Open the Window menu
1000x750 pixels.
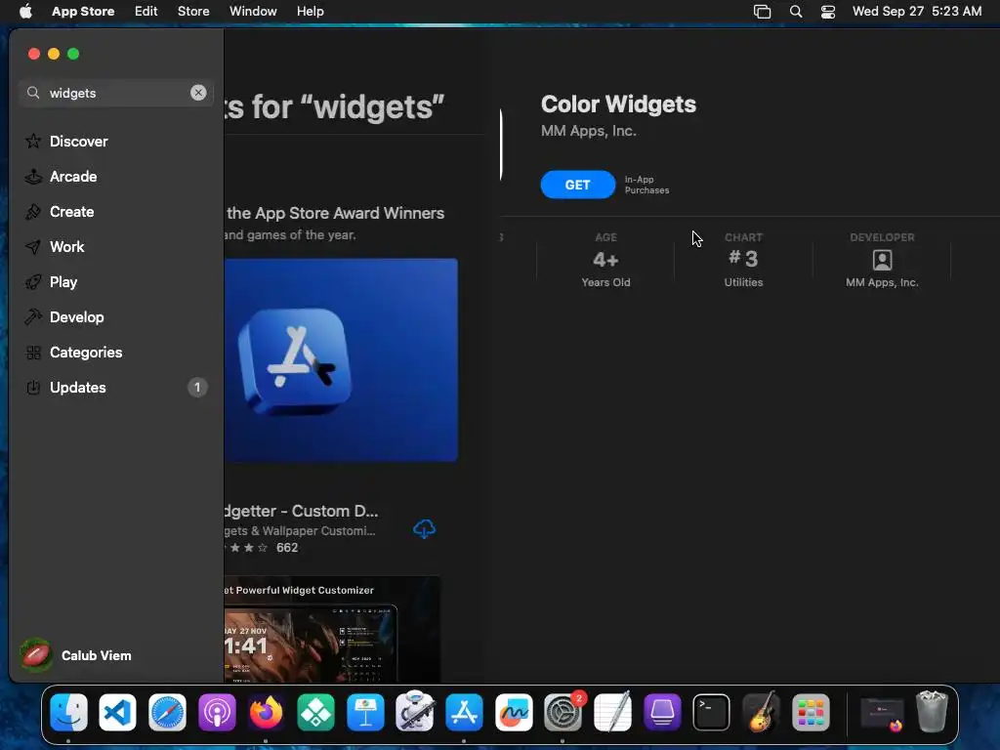(x=253, y=11)
